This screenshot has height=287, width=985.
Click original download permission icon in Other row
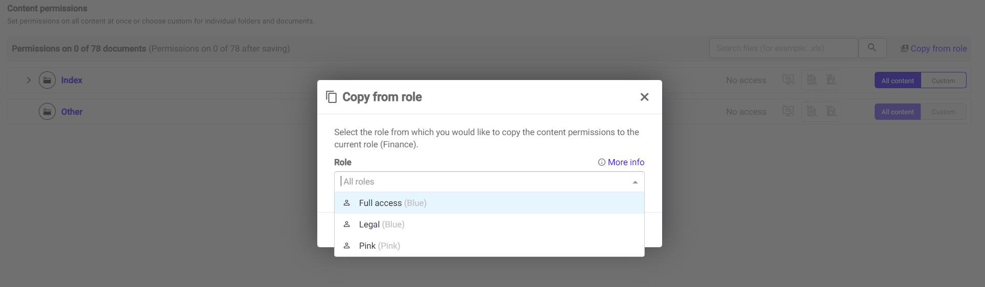[831, 112]
